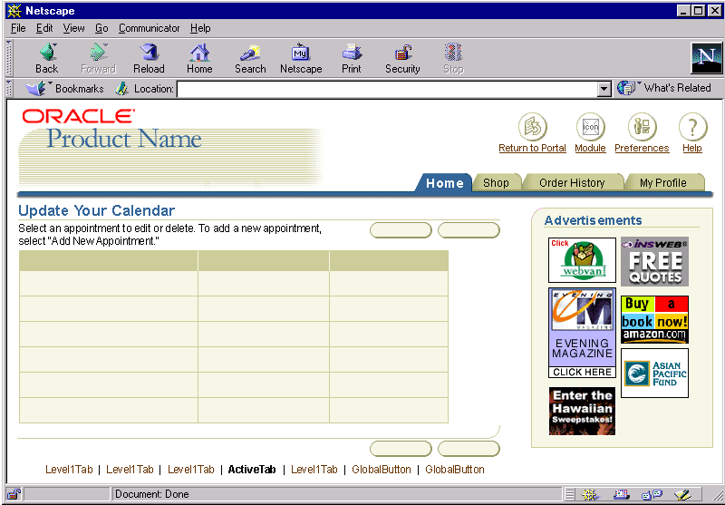The height and width of the screenshot is (505, 725).
Task: Click the Netscape N logo throbber
Action: (x=706, y=57)
